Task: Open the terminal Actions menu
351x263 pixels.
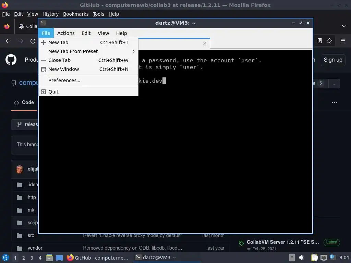Action: [x=66, y=33]
